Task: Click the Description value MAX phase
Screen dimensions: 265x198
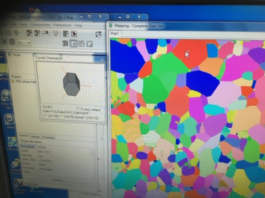Action: (x=46, y=169)
